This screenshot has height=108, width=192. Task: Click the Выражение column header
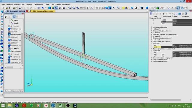[167, 16]
